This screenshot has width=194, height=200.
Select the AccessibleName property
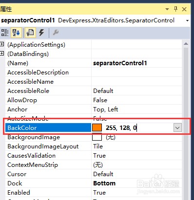tap(30, 82)
